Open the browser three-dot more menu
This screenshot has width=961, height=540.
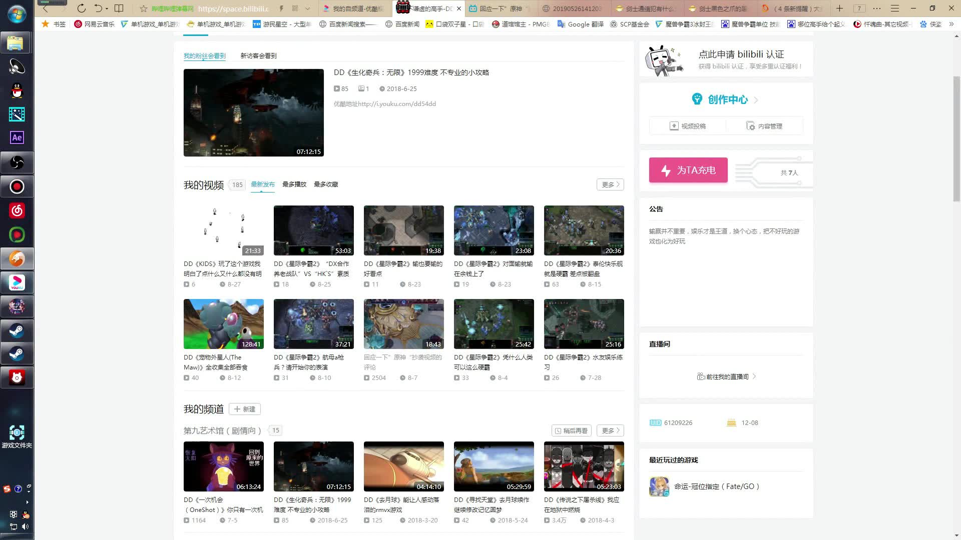click(x=877, y=8)
